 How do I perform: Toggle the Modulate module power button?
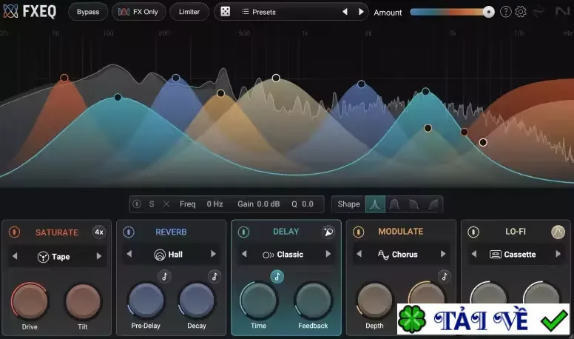(359, 232)
